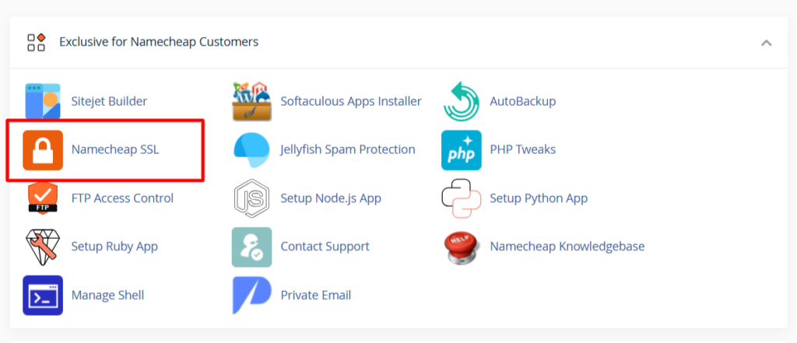Open the Softaculous Apps Installer link

[351, 101]
